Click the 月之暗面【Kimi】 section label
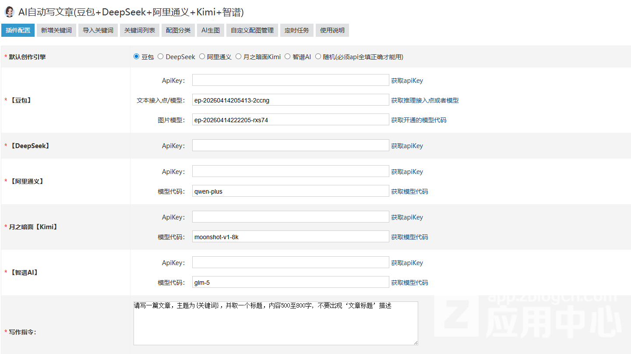Viewport: 631px width, 354px height. (34, 227)
